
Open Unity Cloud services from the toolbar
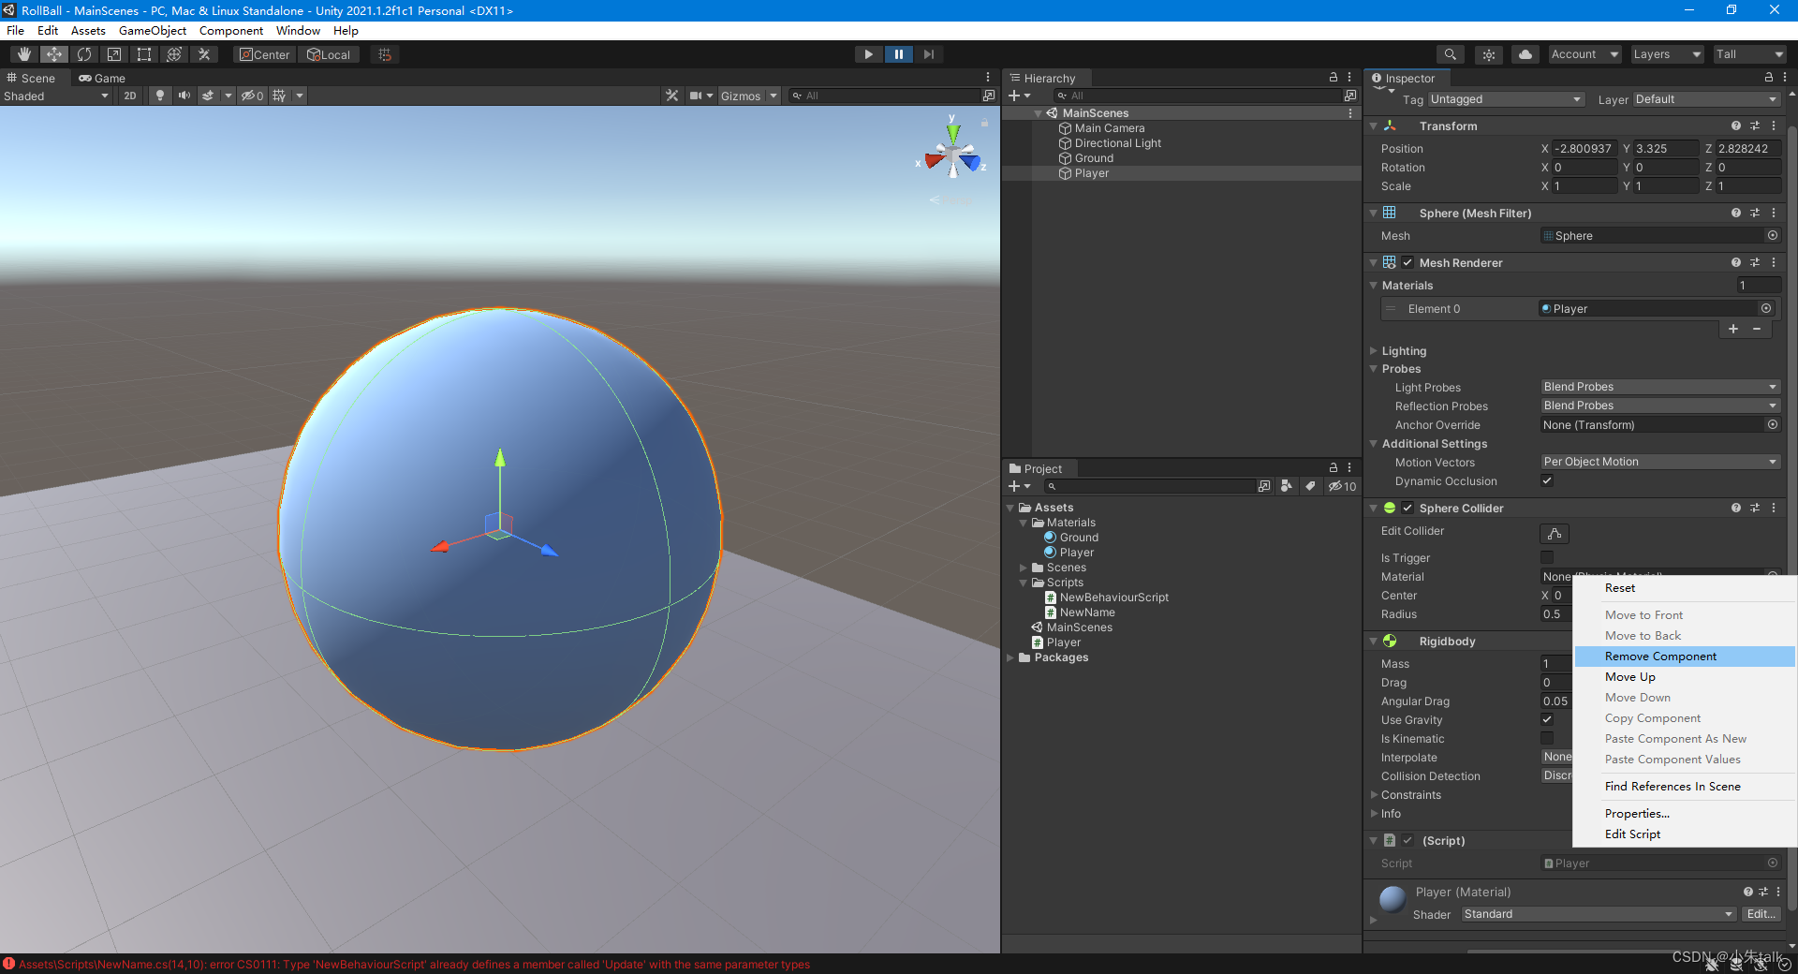pyautogui.click(x=1525, y=53)
